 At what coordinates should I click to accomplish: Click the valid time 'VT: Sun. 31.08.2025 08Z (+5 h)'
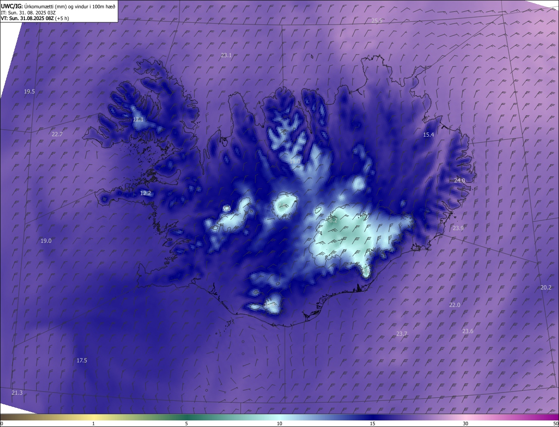coord(35,18)
